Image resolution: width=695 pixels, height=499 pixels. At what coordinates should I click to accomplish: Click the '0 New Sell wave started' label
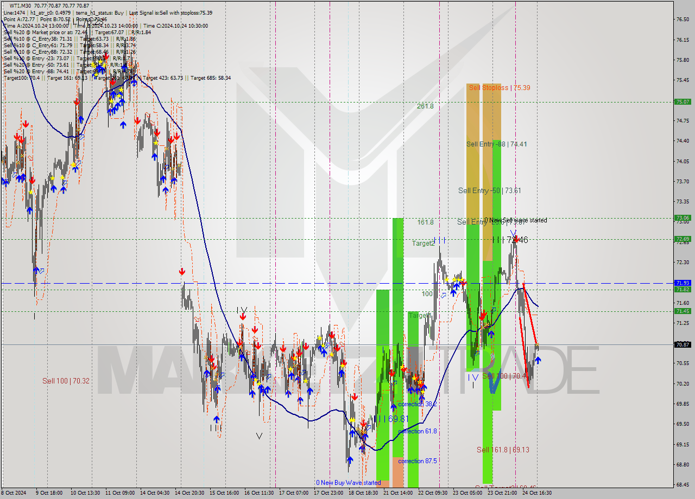tap(516, 220)
